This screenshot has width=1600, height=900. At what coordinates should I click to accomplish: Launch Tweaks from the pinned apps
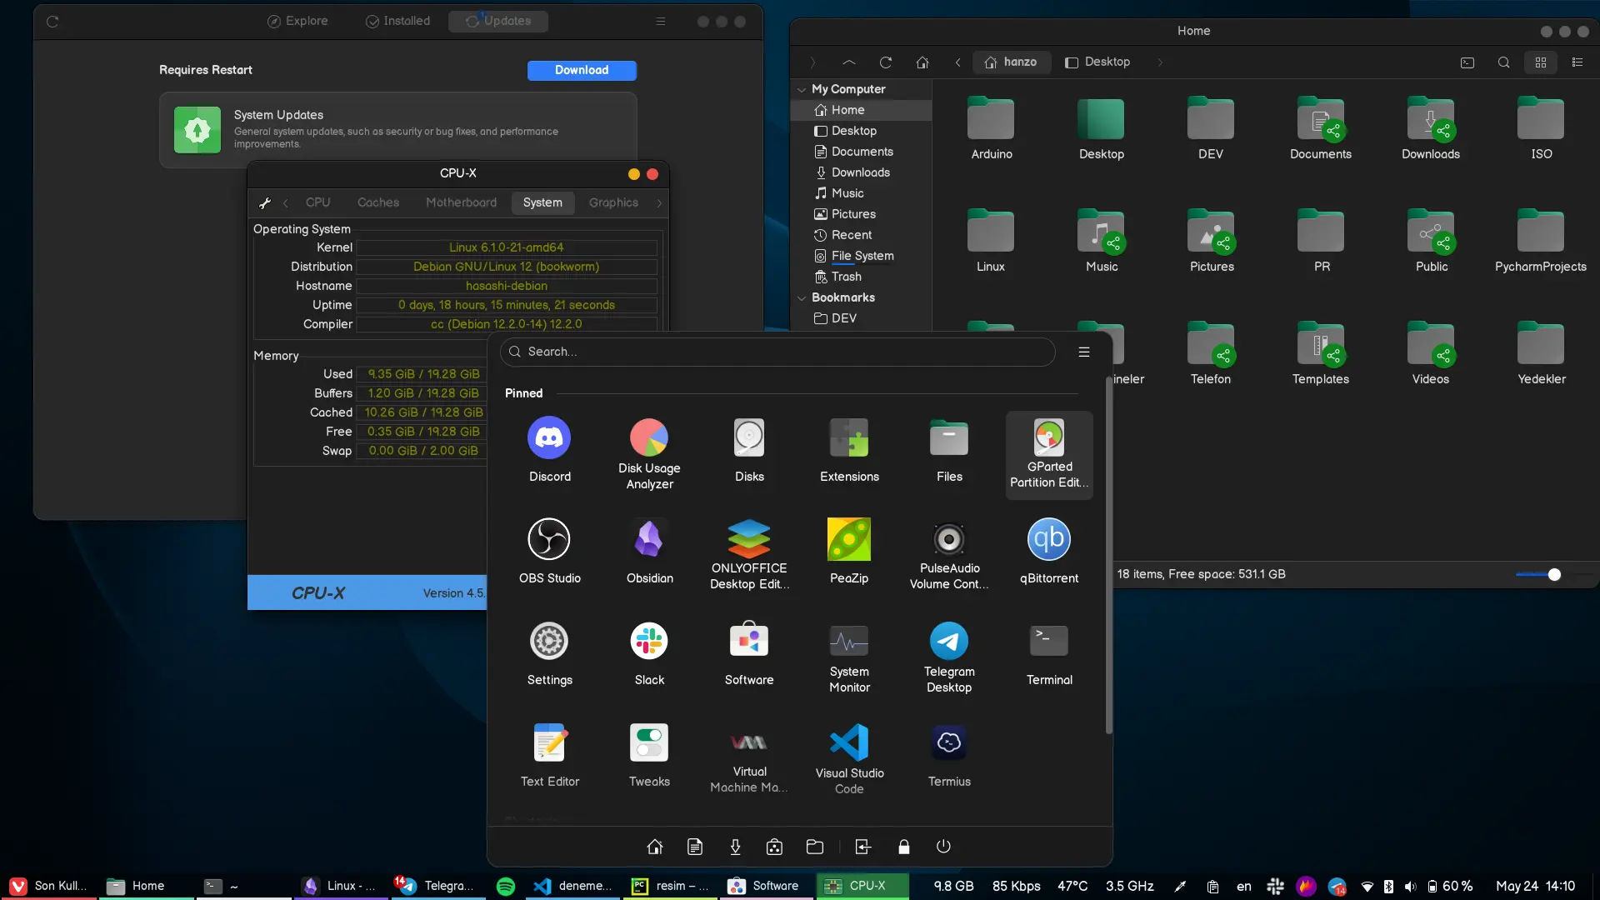point(649,755)
